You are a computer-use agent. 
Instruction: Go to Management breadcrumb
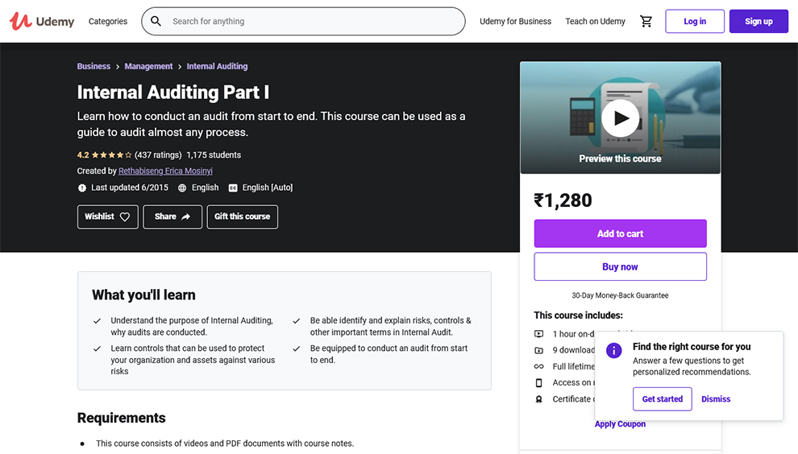(x=148, y=66)
